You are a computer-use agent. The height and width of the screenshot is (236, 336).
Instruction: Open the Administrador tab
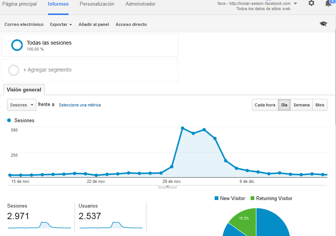pyautogui.click(x=140, y=4)
